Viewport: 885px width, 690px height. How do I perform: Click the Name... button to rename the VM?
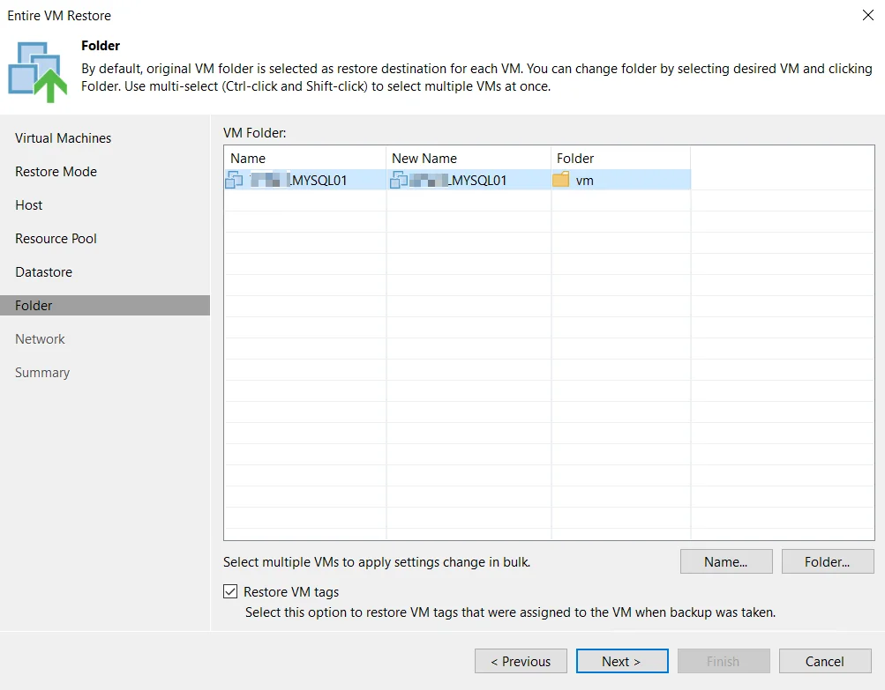(x=726, y=561)
